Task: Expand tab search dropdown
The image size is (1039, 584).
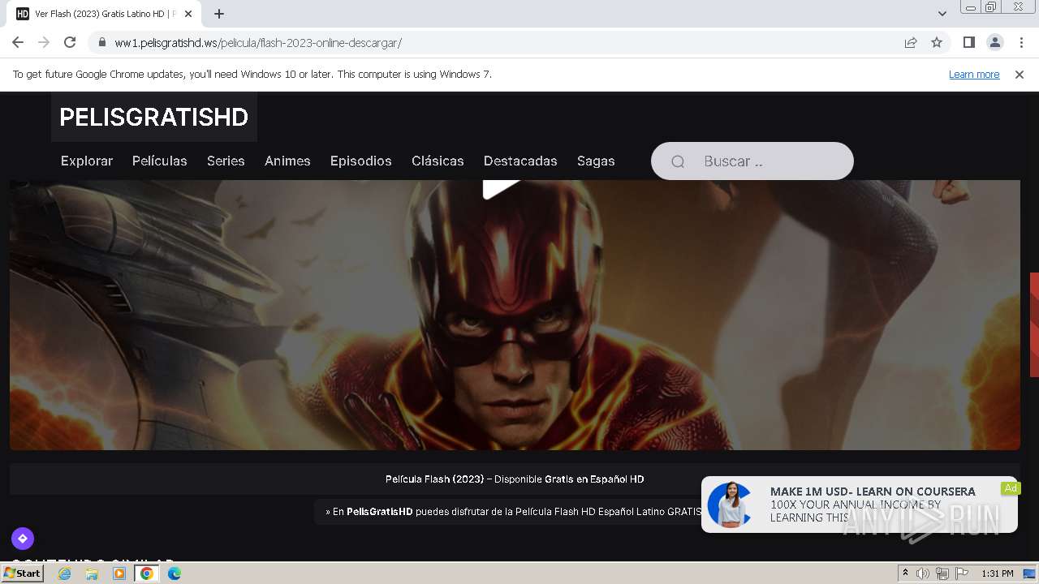Action: tap(942, 14)
